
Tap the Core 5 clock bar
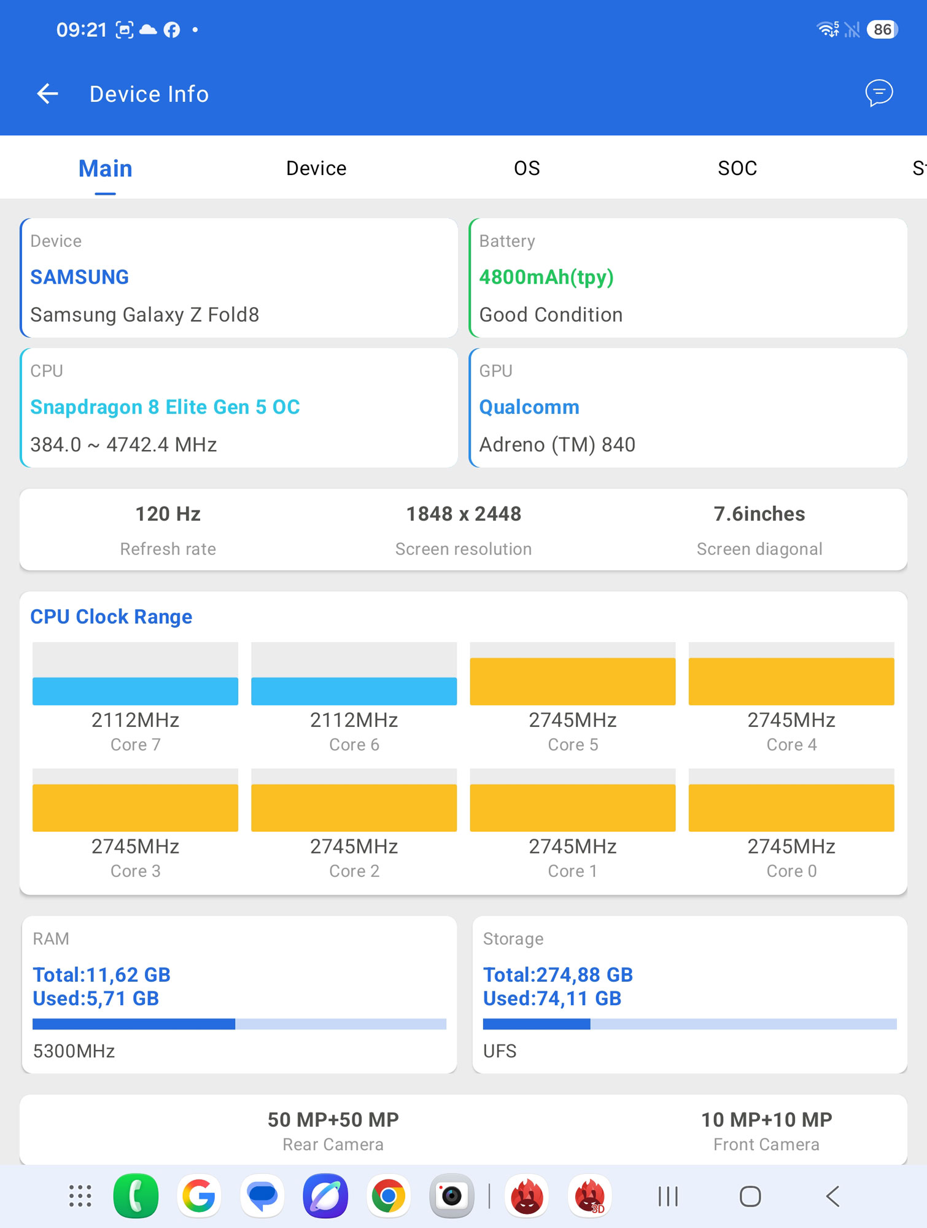tap(573, 674)
